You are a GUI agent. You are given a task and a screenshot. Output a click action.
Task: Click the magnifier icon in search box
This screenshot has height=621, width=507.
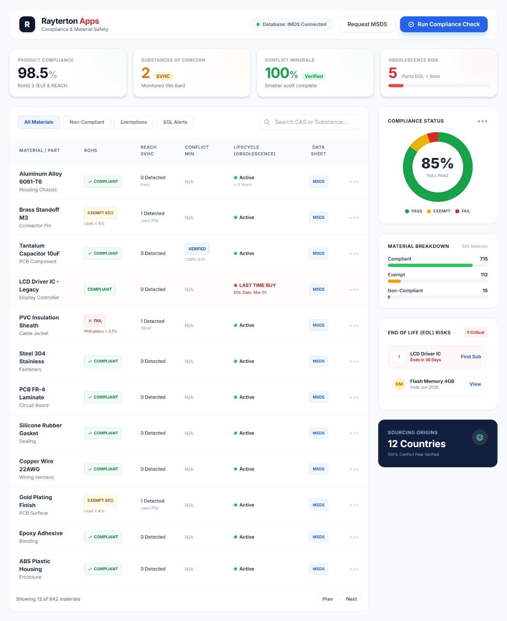267,122
